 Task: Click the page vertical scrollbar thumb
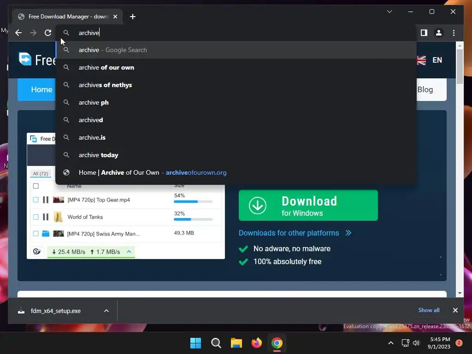[x=460, y=66]
